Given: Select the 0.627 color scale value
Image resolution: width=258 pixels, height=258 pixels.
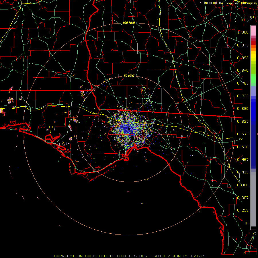Looking at the screenshot, I should click(x=243, y=122).
